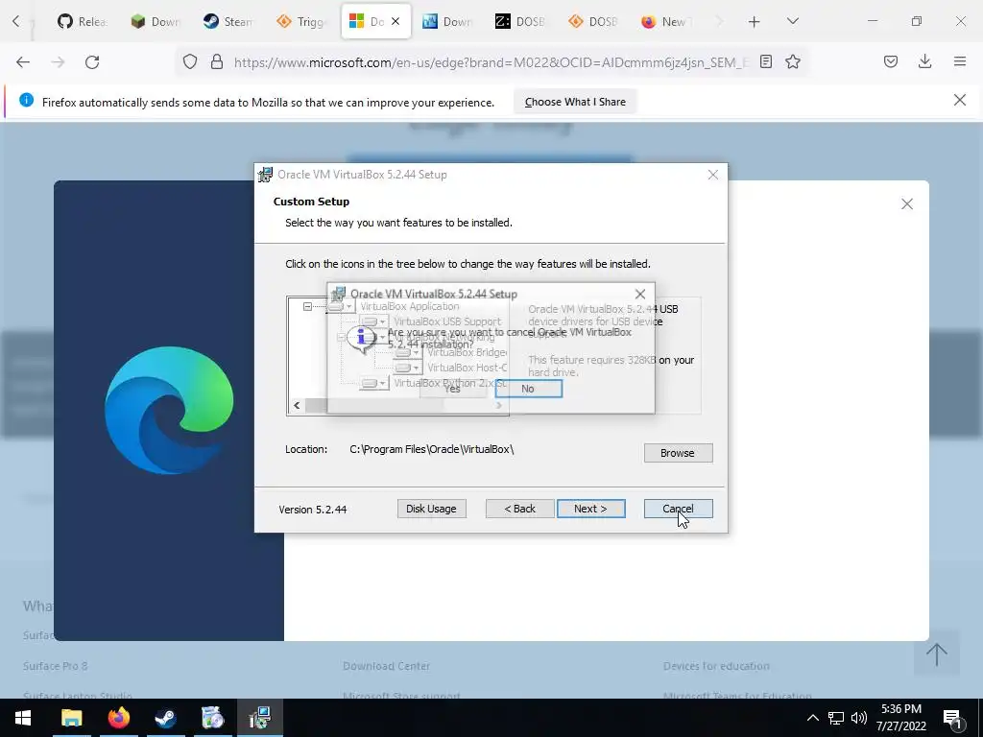Open the Windows Start menu
Image resolution: width=983 pixels, height=737 pixels.
(x=23, y=718)
